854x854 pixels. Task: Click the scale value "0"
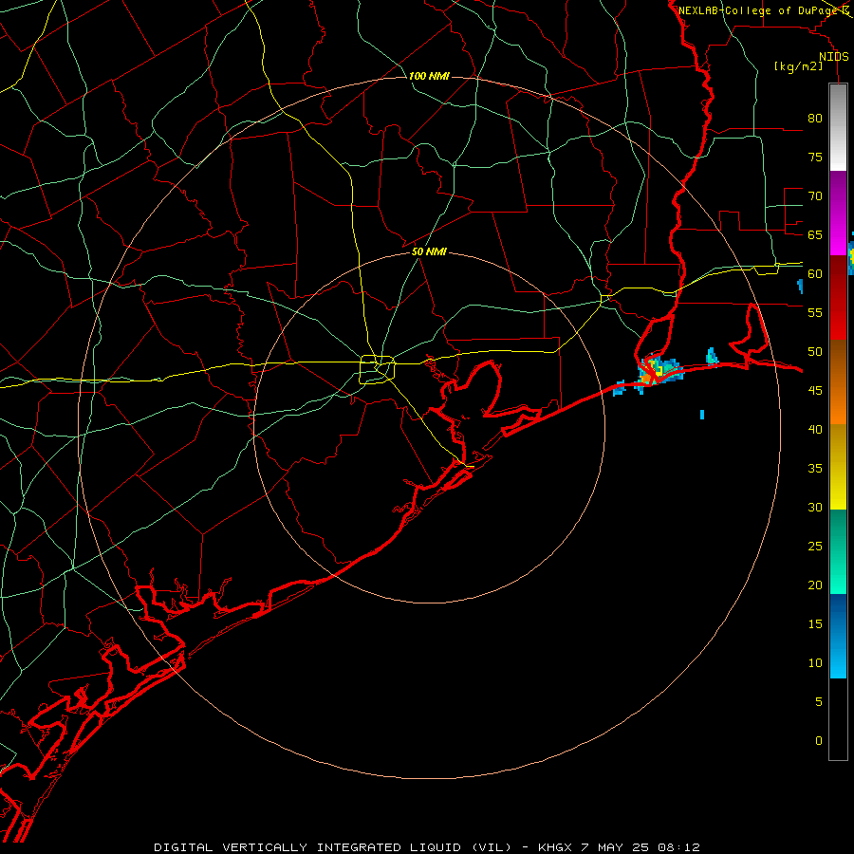pyautogui.click(x=819, y=741)
